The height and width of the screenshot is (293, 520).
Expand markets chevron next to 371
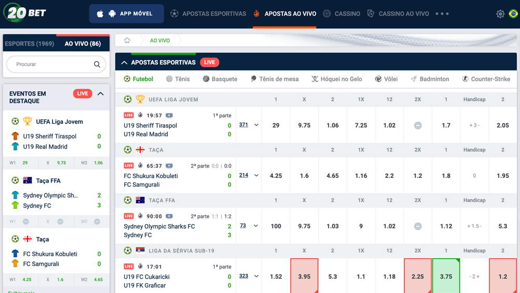pyautogui.click(x=256, y=125)
